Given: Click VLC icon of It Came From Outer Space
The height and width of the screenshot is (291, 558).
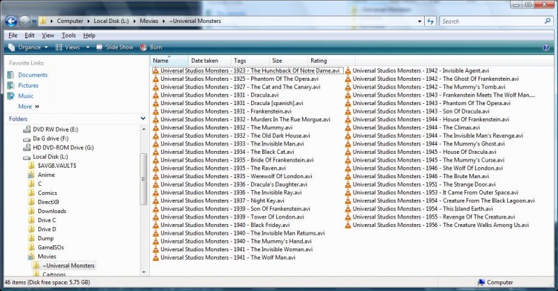Looking at the screenshot, I should [348, 193].
